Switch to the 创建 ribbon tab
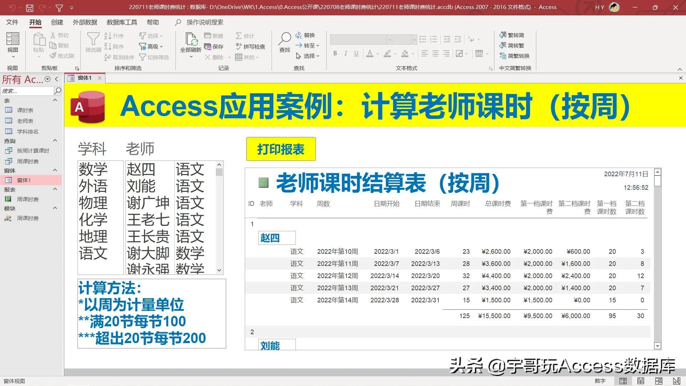The height and width of the screenshot is (386, 686). click(x=56, y=22)
